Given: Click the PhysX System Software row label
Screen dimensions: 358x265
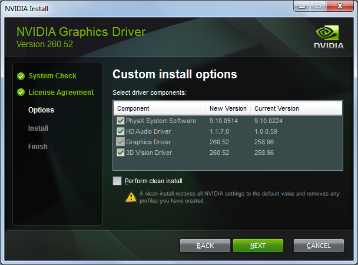Looking at the screenshot, I should click(161, 121).
